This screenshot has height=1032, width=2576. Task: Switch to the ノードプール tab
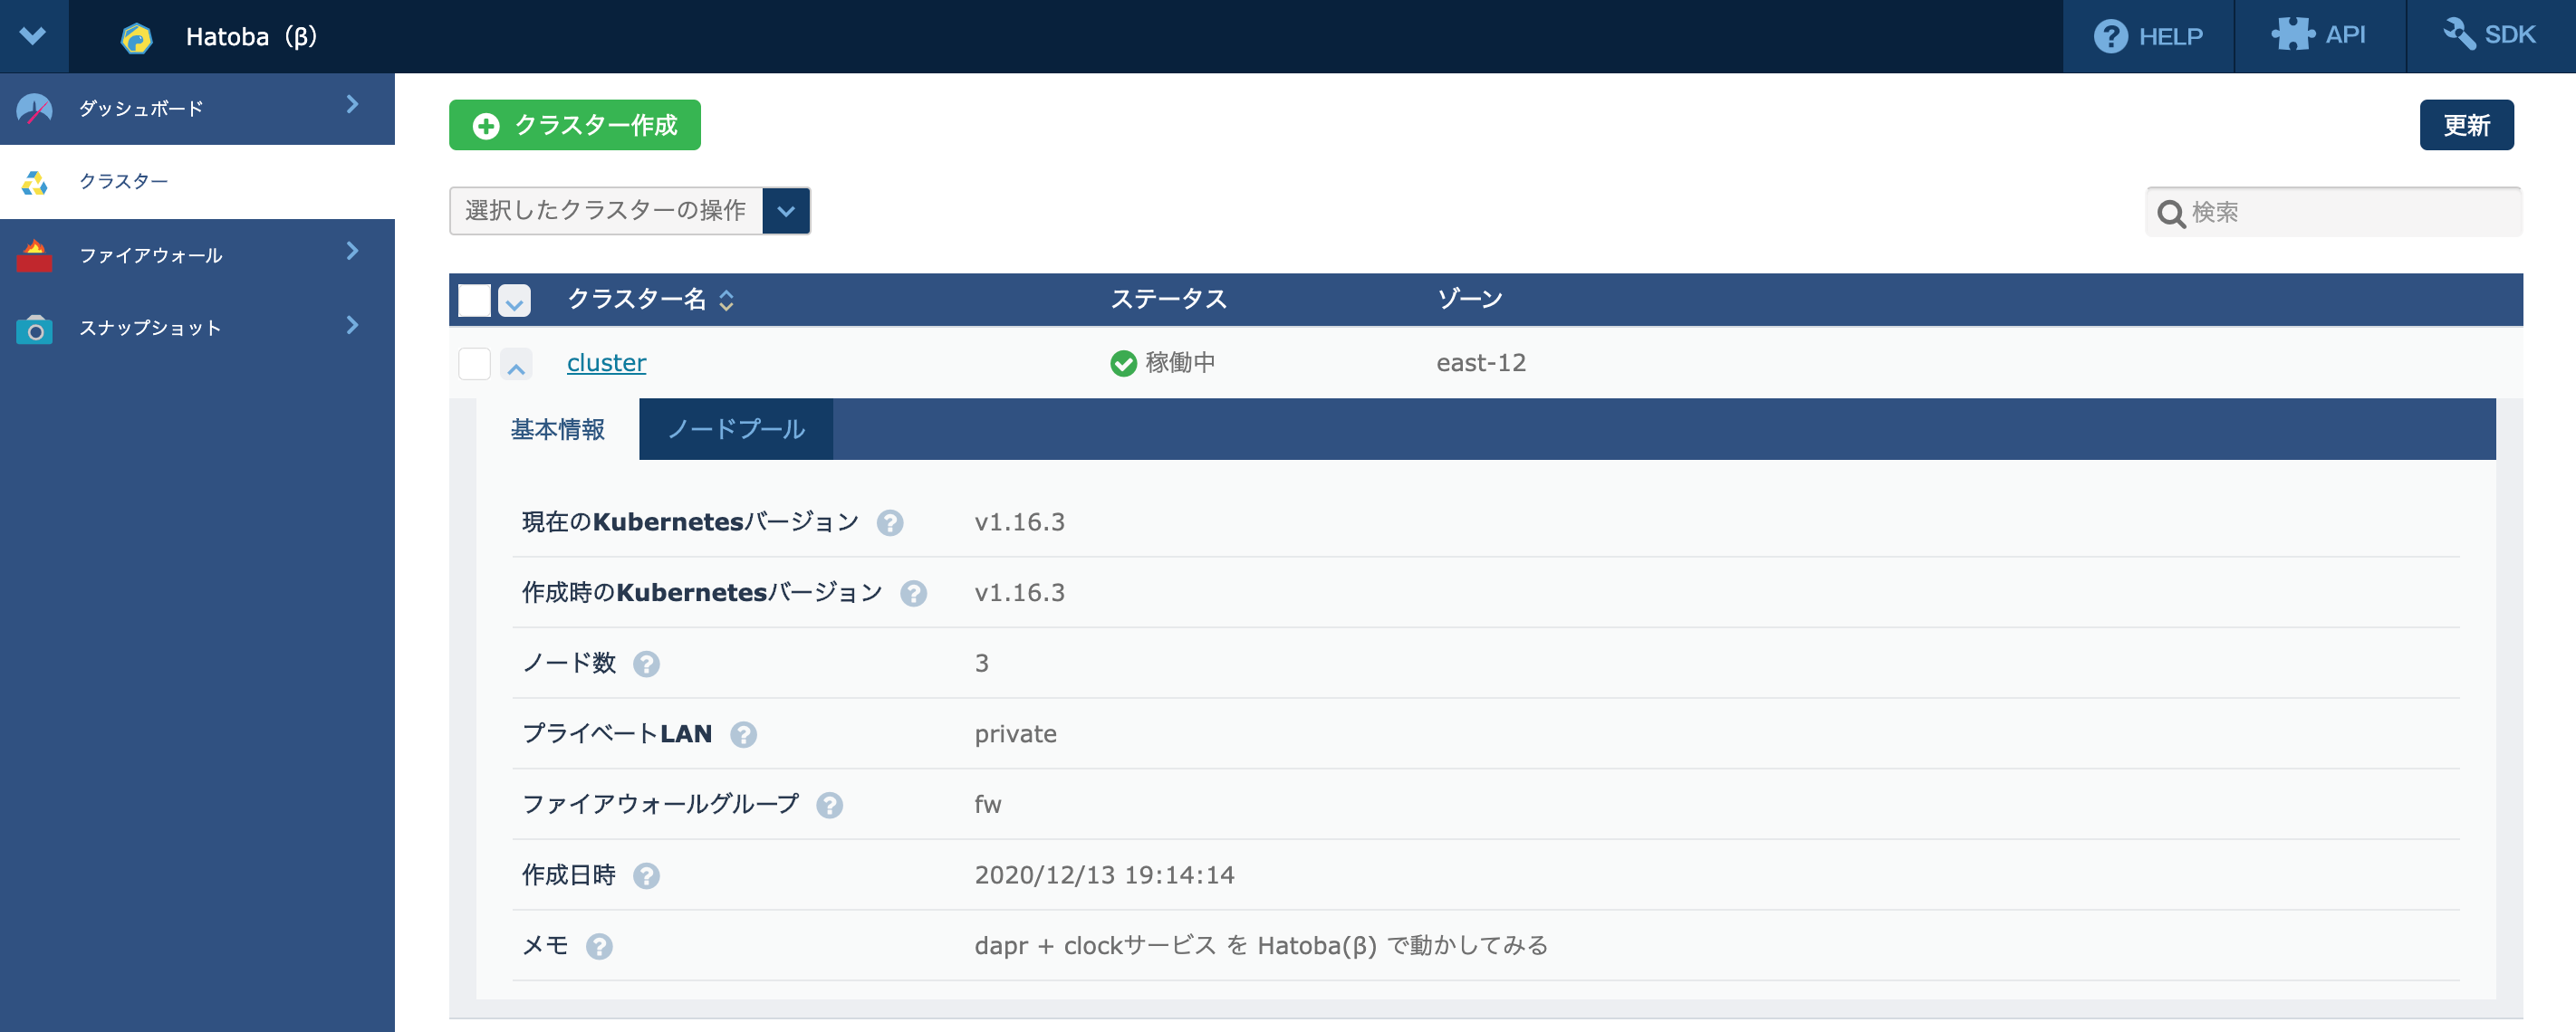[x=735, y=430]
